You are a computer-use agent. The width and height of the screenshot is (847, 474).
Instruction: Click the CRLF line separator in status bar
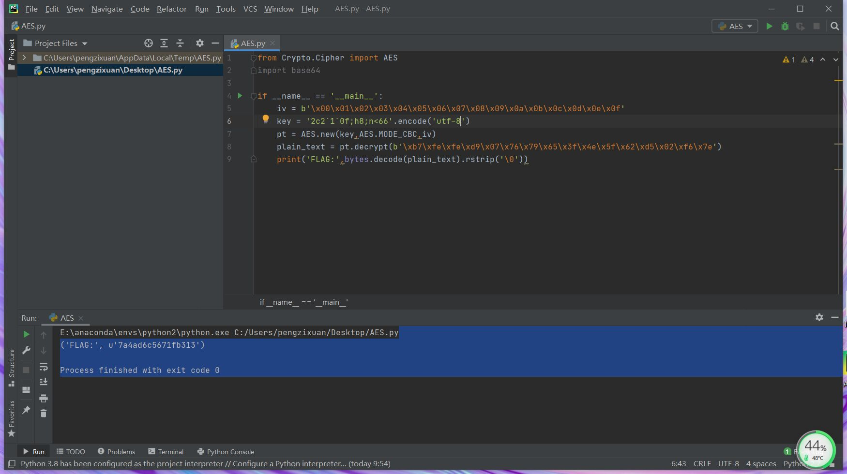pyautogui.click(x=702, y=463)
